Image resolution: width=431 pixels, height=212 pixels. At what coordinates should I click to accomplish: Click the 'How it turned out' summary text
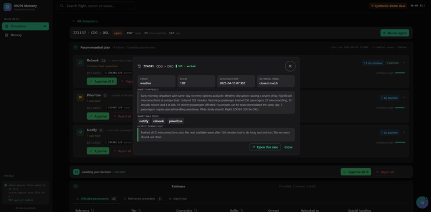(216, 135)
